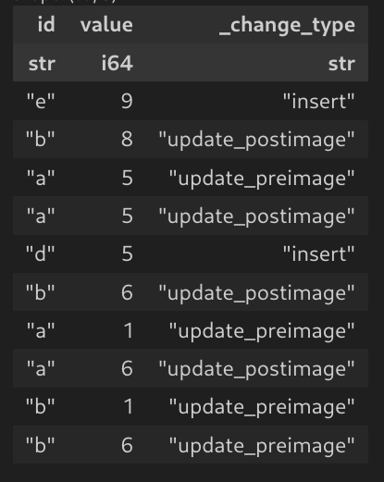Click the value cell showing 8
This screenshot has height=482, width=384.
pyautogui.click(x=127, y=139)
